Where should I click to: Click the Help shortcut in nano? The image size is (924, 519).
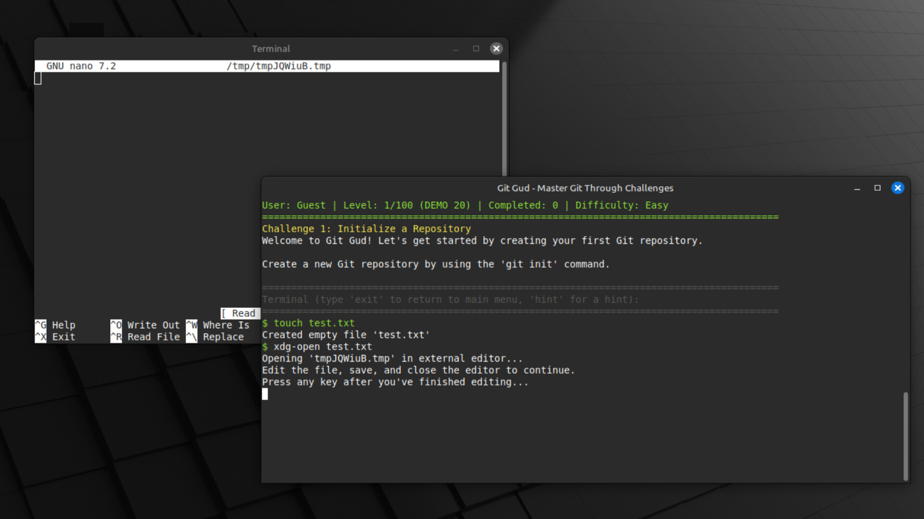click(x=63, y=325)
